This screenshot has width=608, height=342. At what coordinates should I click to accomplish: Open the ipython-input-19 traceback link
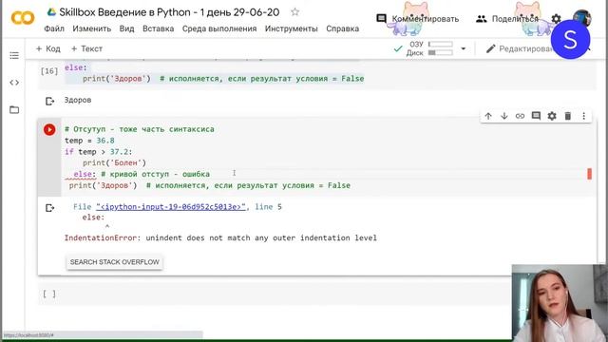(171, 207)
